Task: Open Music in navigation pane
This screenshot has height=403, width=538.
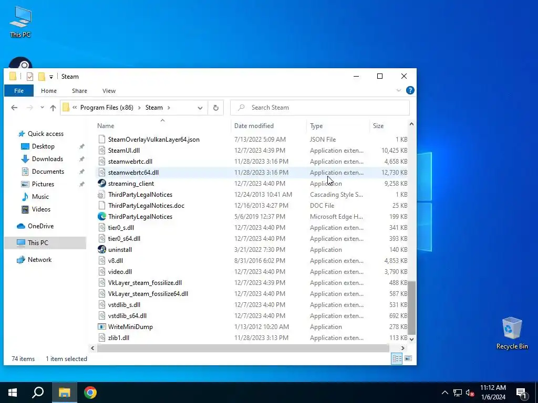Action: coord(40,197)
